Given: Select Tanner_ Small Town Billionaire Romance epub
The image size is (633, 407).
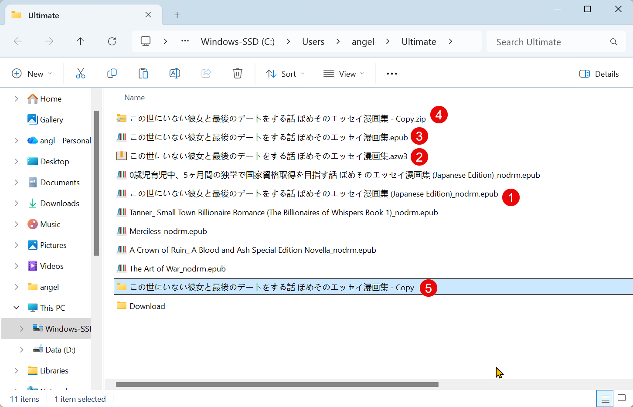Looking at the screenshot, I should [283, 213].
